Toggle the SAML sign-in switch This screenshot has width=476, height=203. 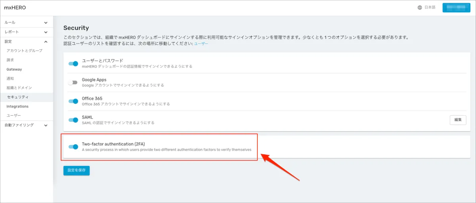tap(73, 120)
